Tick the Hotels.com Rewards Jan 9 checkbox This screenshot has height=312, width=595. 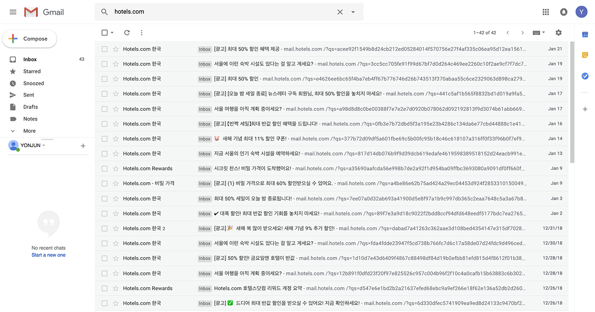click(x=105, y=169)
